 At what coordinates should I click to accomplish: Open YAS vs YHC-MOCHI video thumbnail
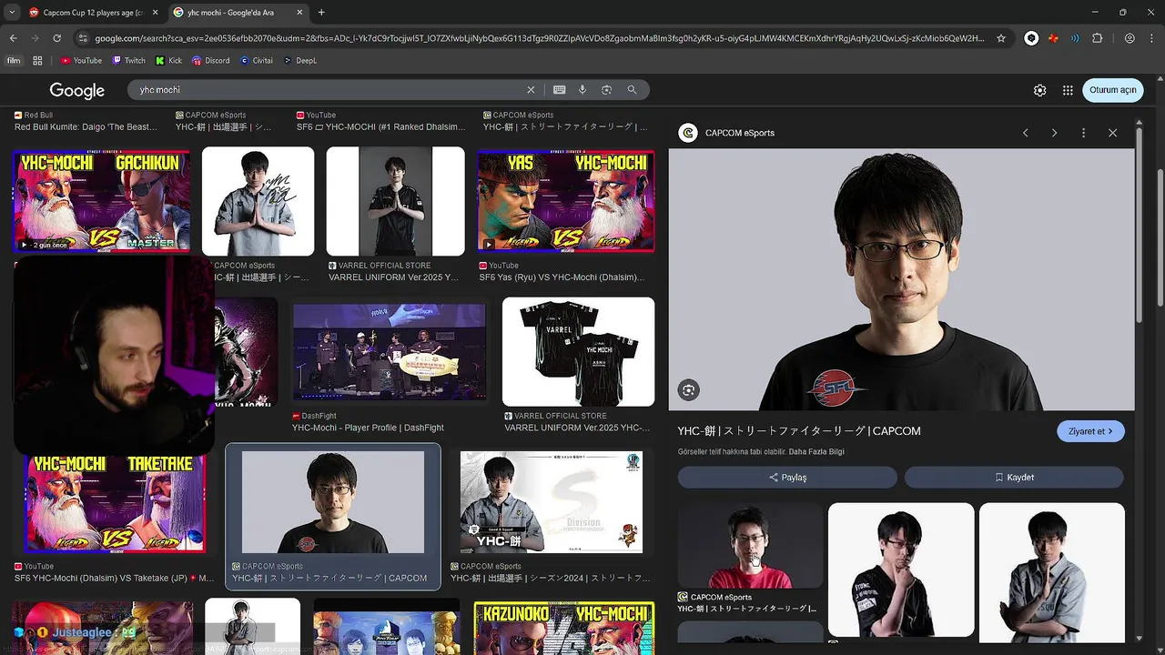click(565, 201)
